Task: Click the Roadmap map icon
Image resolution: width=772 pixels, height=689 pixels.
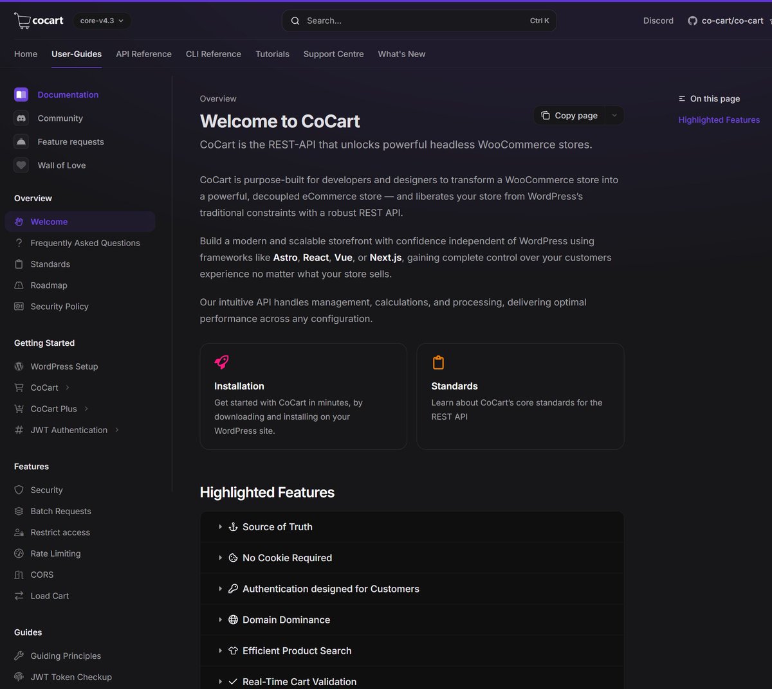Action: (x=19, y=285)
